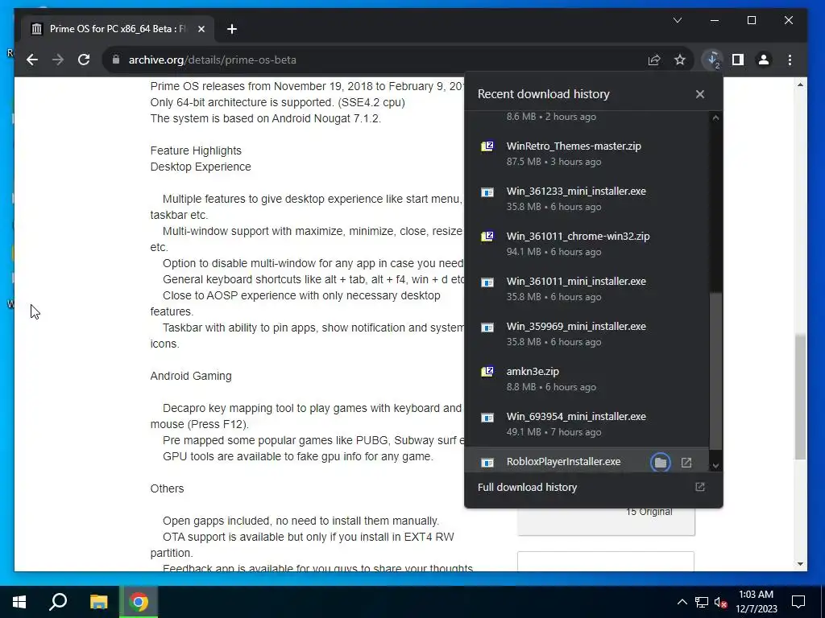Click Win_361011_chrome-win32.zip file icon
The height and width of the screenshot is (618, 825).
click(487, 237)
